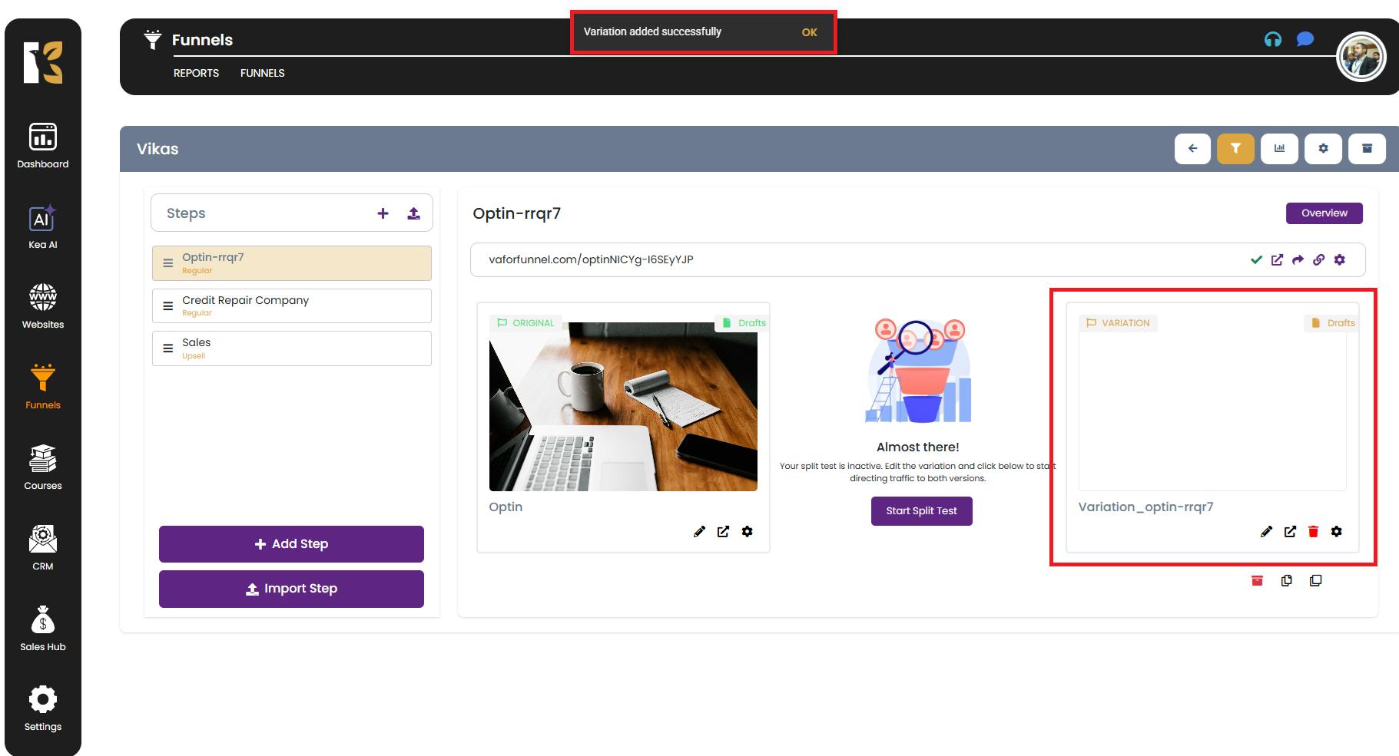The height and width of the screenshot is (756, 1399).
Task: Click the upload icon in Steps header
Action: pos(413,213)
